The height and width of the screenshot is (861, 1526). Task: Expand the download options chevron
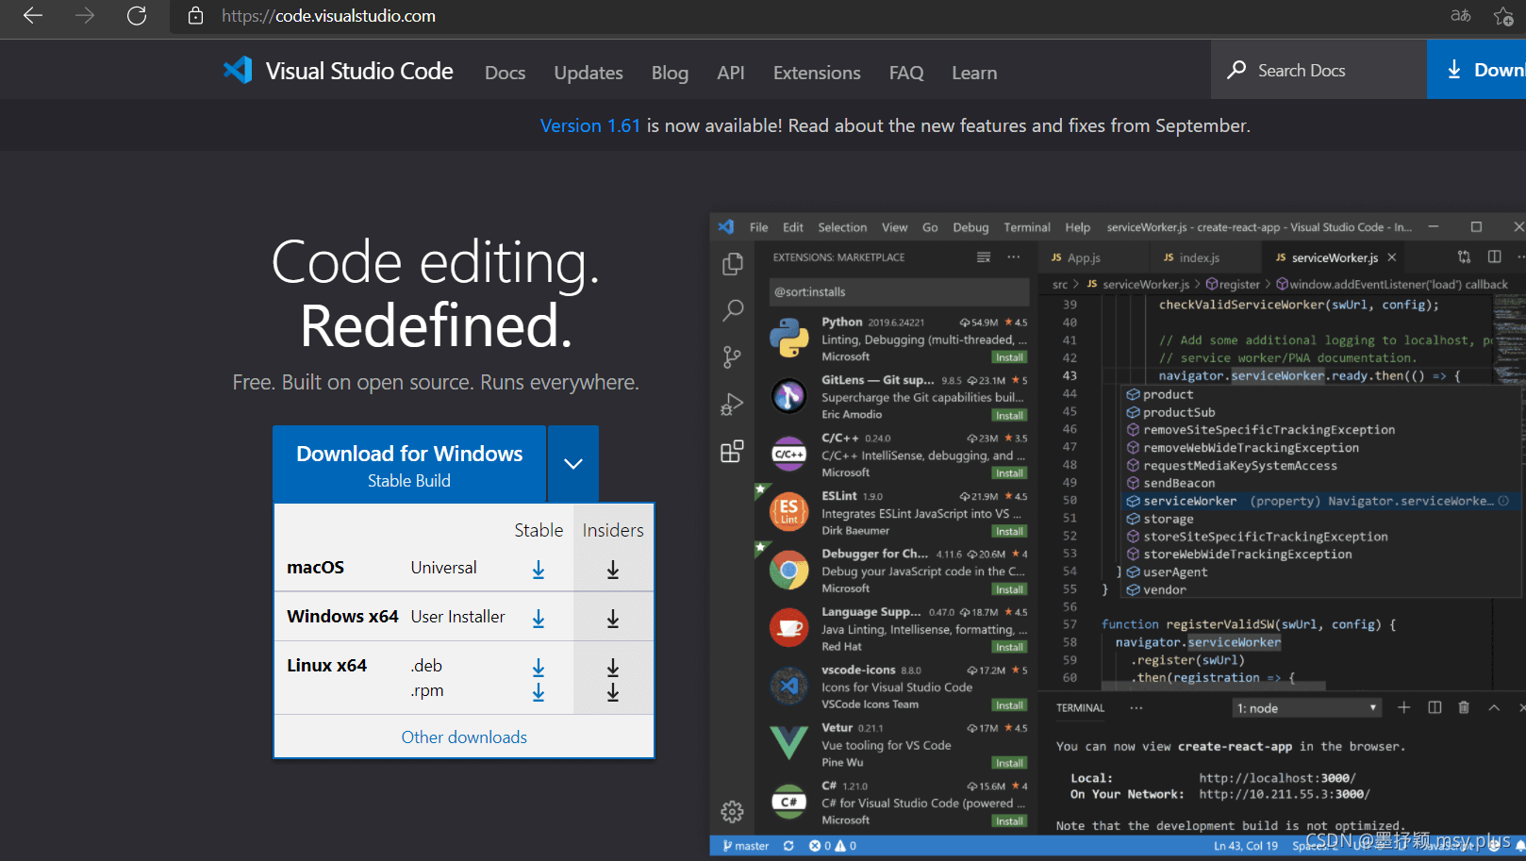573,464
